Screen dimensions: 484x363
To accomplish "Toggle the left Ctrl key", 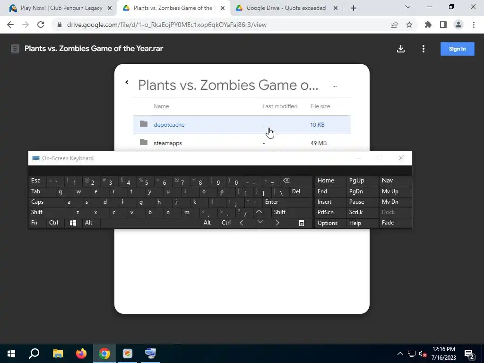I will (55, 223).
